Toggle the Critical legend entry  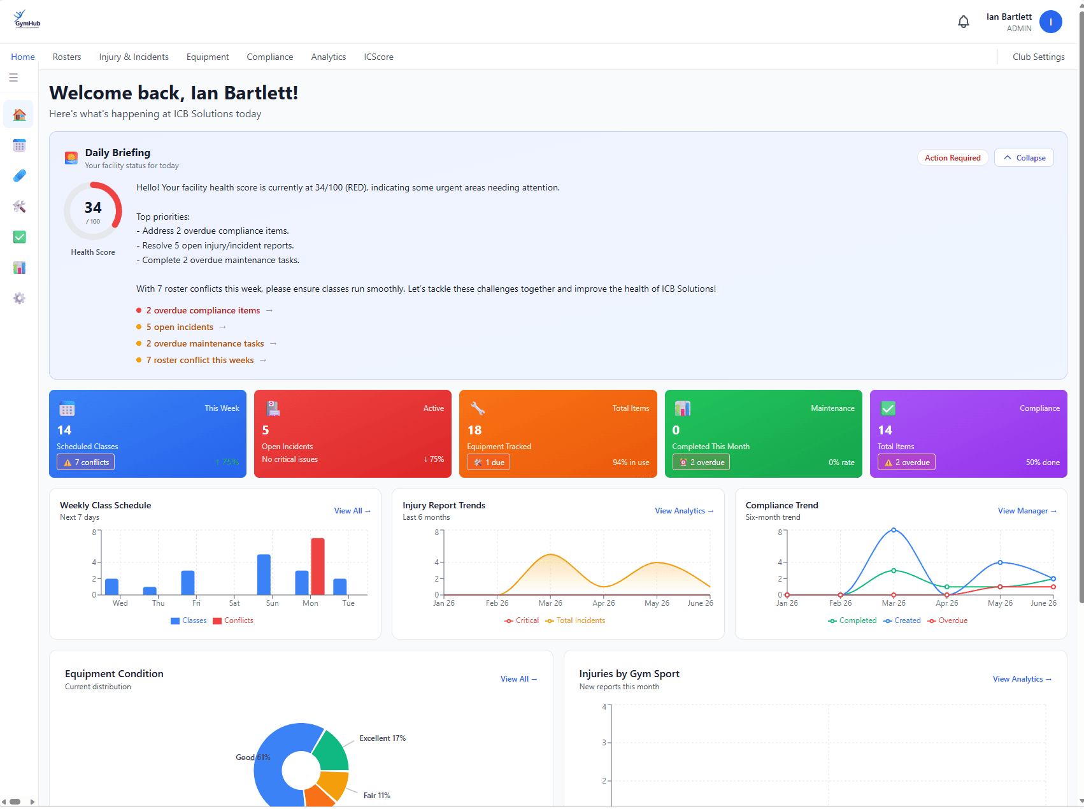[x=522, y=620]
